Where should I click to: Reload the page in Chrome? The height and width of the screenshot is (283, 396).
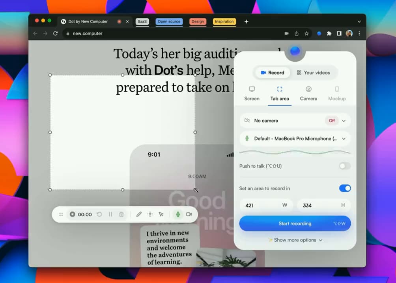[x=55, y=33]
